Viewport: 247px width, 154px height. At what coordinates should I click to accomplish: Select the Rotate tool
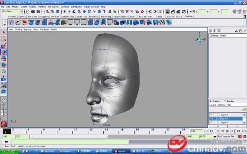pyautogui.click(x=4, y=58)
